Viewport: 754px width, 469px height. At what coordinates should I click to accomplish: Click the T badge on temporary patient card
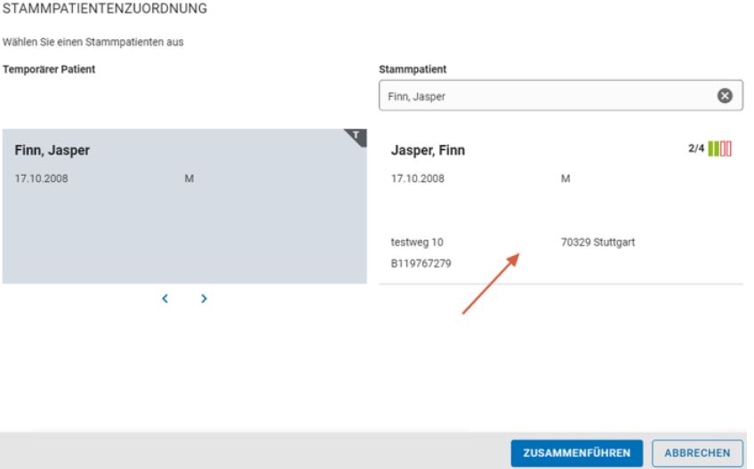tap(358, 136)
